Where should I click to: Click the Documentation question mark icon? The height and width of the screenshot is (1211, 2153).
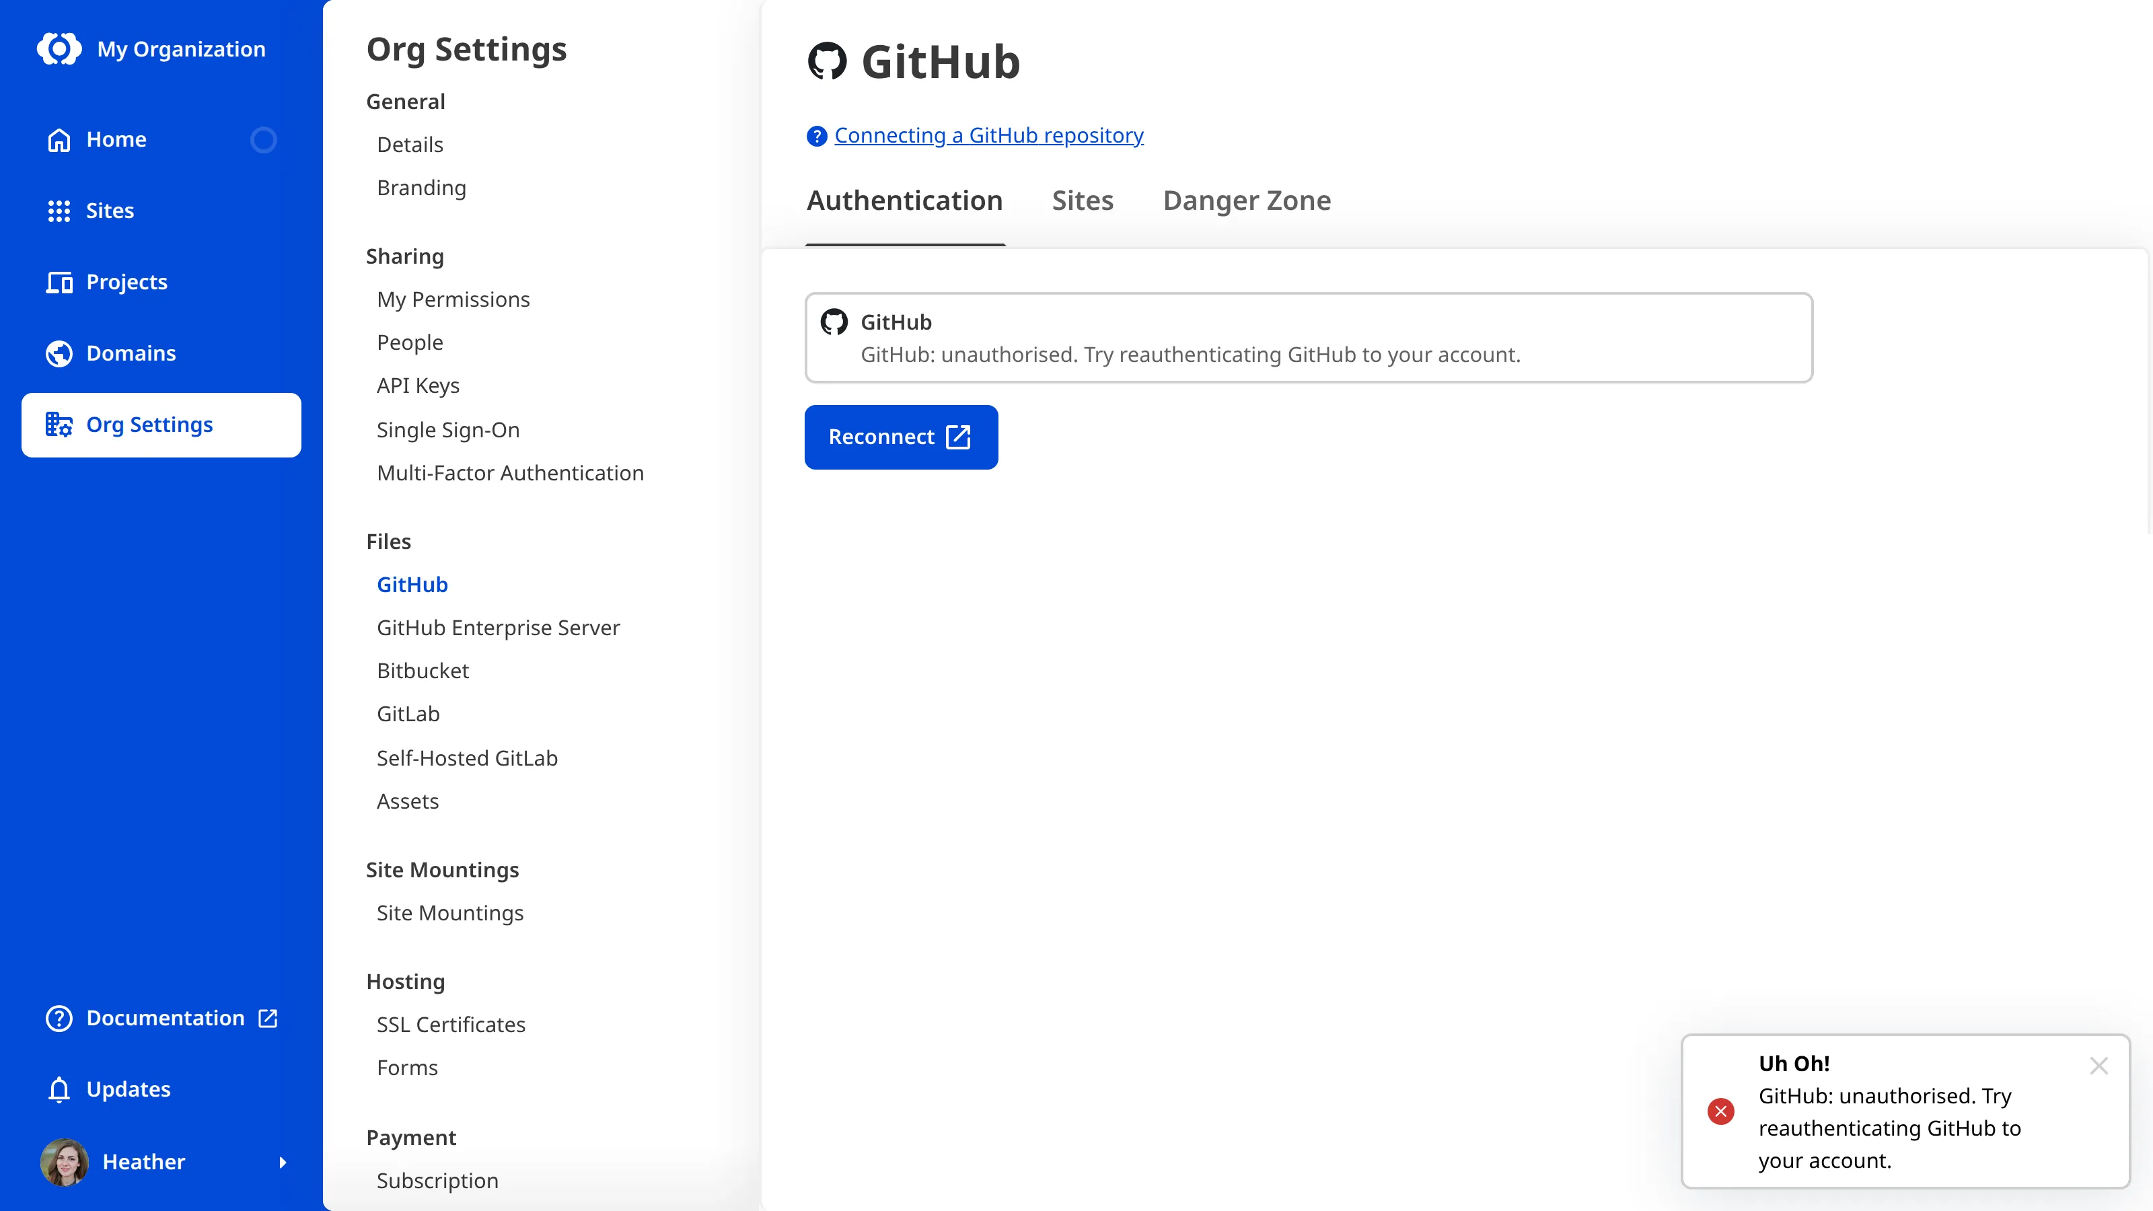pyautogui.click(x=59, y=1018)
